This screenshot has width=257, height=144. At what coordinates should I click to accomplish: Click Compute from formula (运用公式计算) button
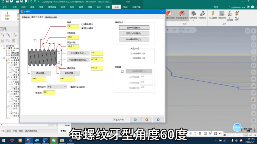coord(134,34)
